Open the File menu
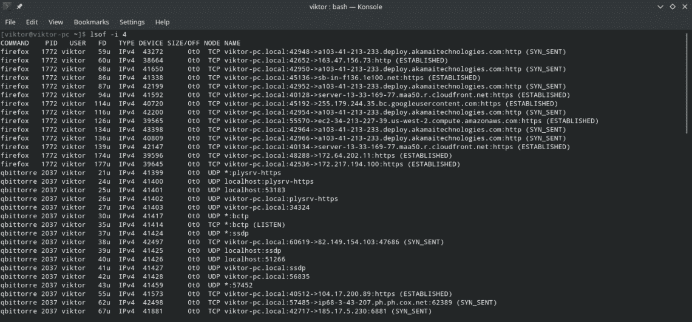The width and height of the screenshot is (692, 322). (x=10, y=22)
